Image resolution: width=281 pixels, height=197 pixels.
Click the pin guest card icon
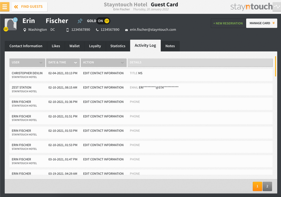click(80, 21)
